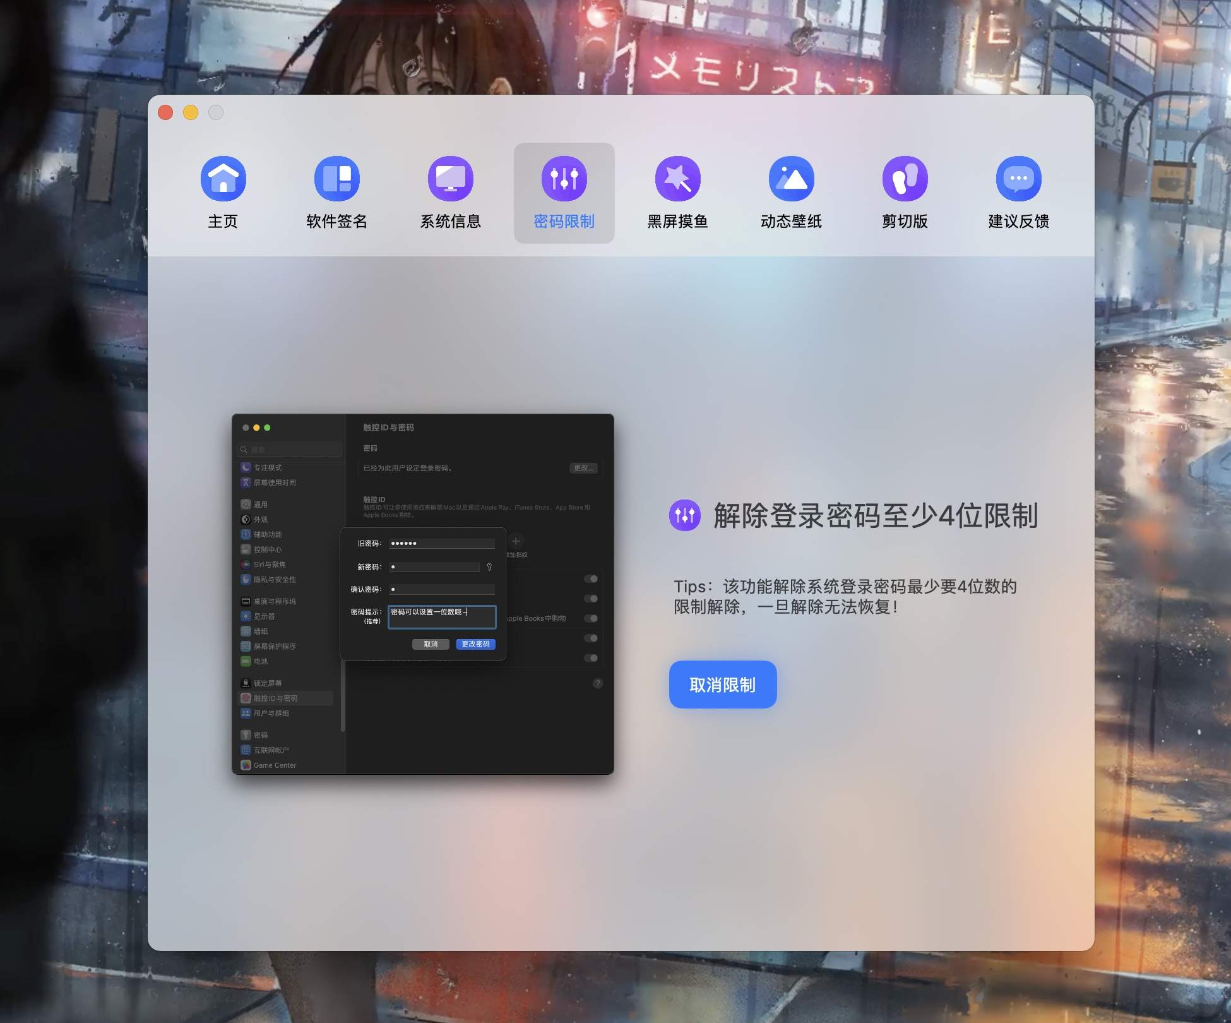This screenshot has width=1231, height=1023.
Task: Click the 取消限制 blue button
Action: [723, 685]
